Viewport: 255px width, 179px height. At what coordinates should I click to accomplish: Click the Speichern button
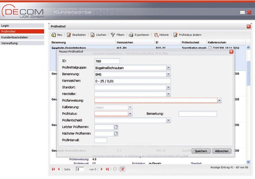coord(201,151)
